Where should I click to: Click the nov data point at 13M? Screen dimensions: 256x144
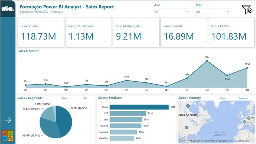pyautogui.click(x=227, y=76)
